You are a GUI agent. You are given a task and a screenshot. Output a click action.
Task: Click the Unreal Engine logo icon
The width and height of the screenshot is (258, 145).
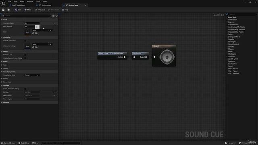(3, 3)
